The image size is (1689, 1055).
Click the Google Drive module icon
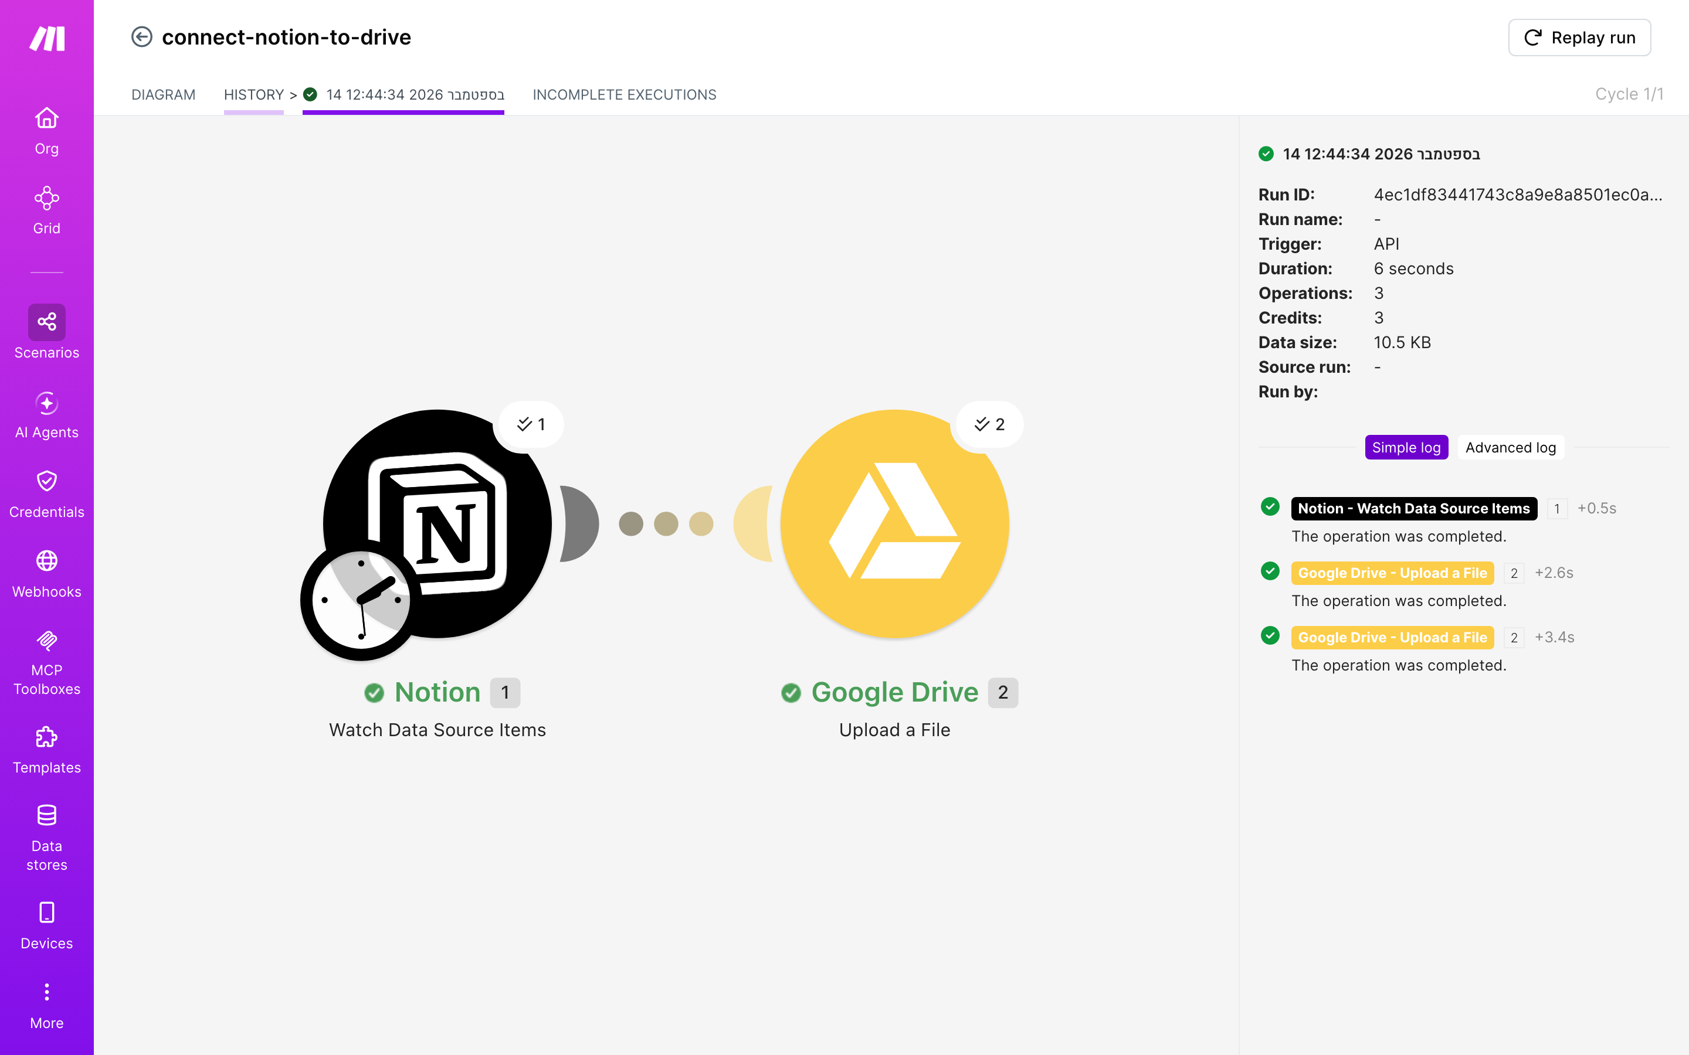[895, 523]
